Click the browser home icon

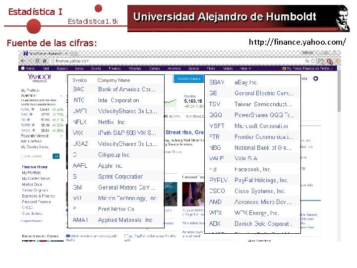pos(45,61)
